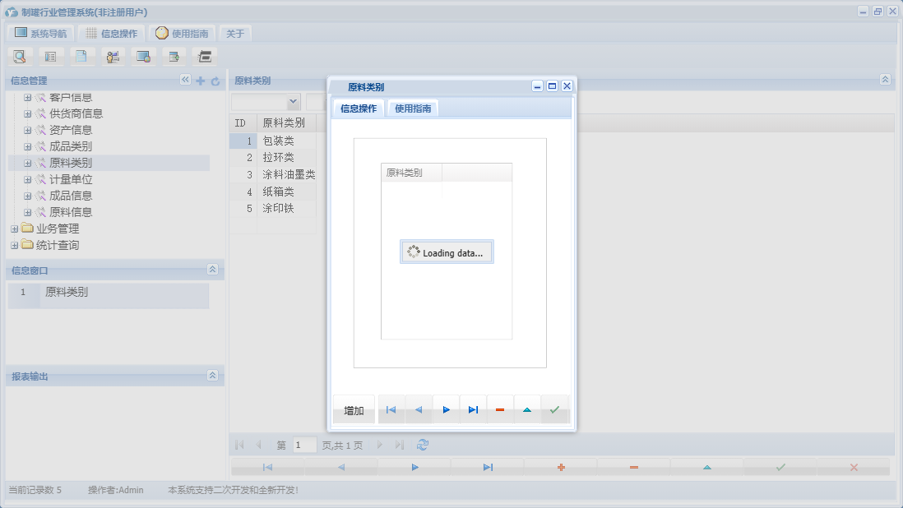Open the filter dropdown above grid

coord(293,102)
